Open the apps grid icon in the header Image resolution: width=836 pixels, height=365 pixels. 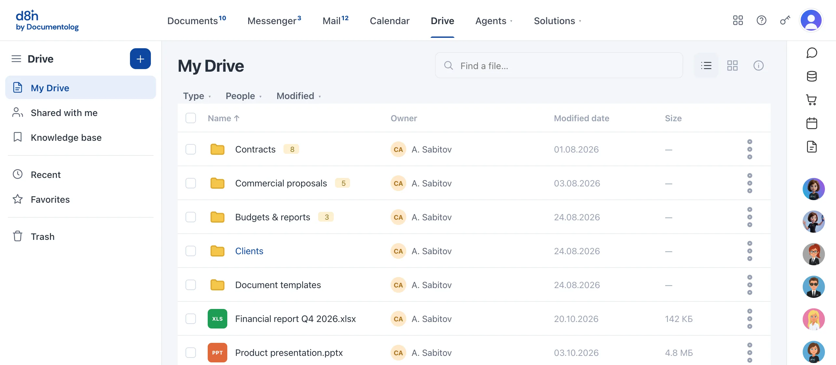[738, 21]
